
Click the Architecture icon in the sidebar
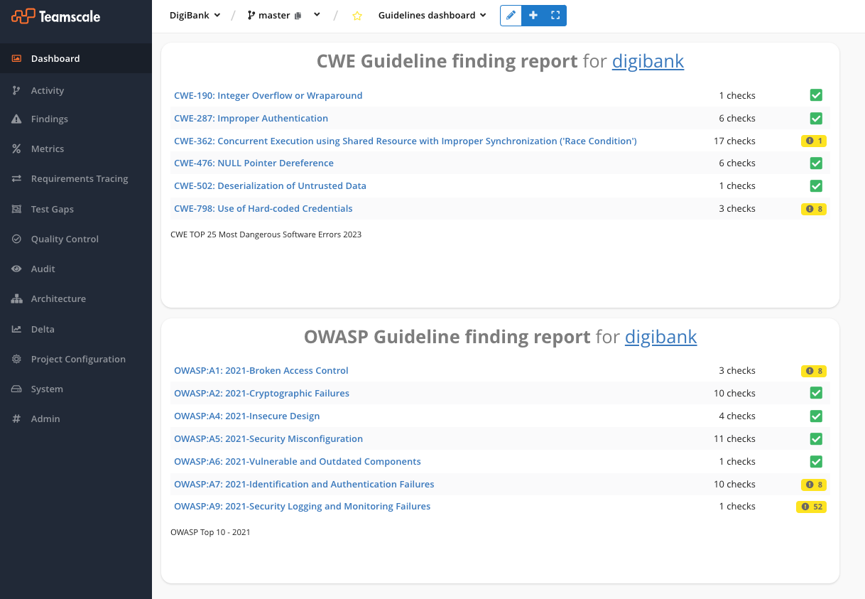(x=17, y=298)
